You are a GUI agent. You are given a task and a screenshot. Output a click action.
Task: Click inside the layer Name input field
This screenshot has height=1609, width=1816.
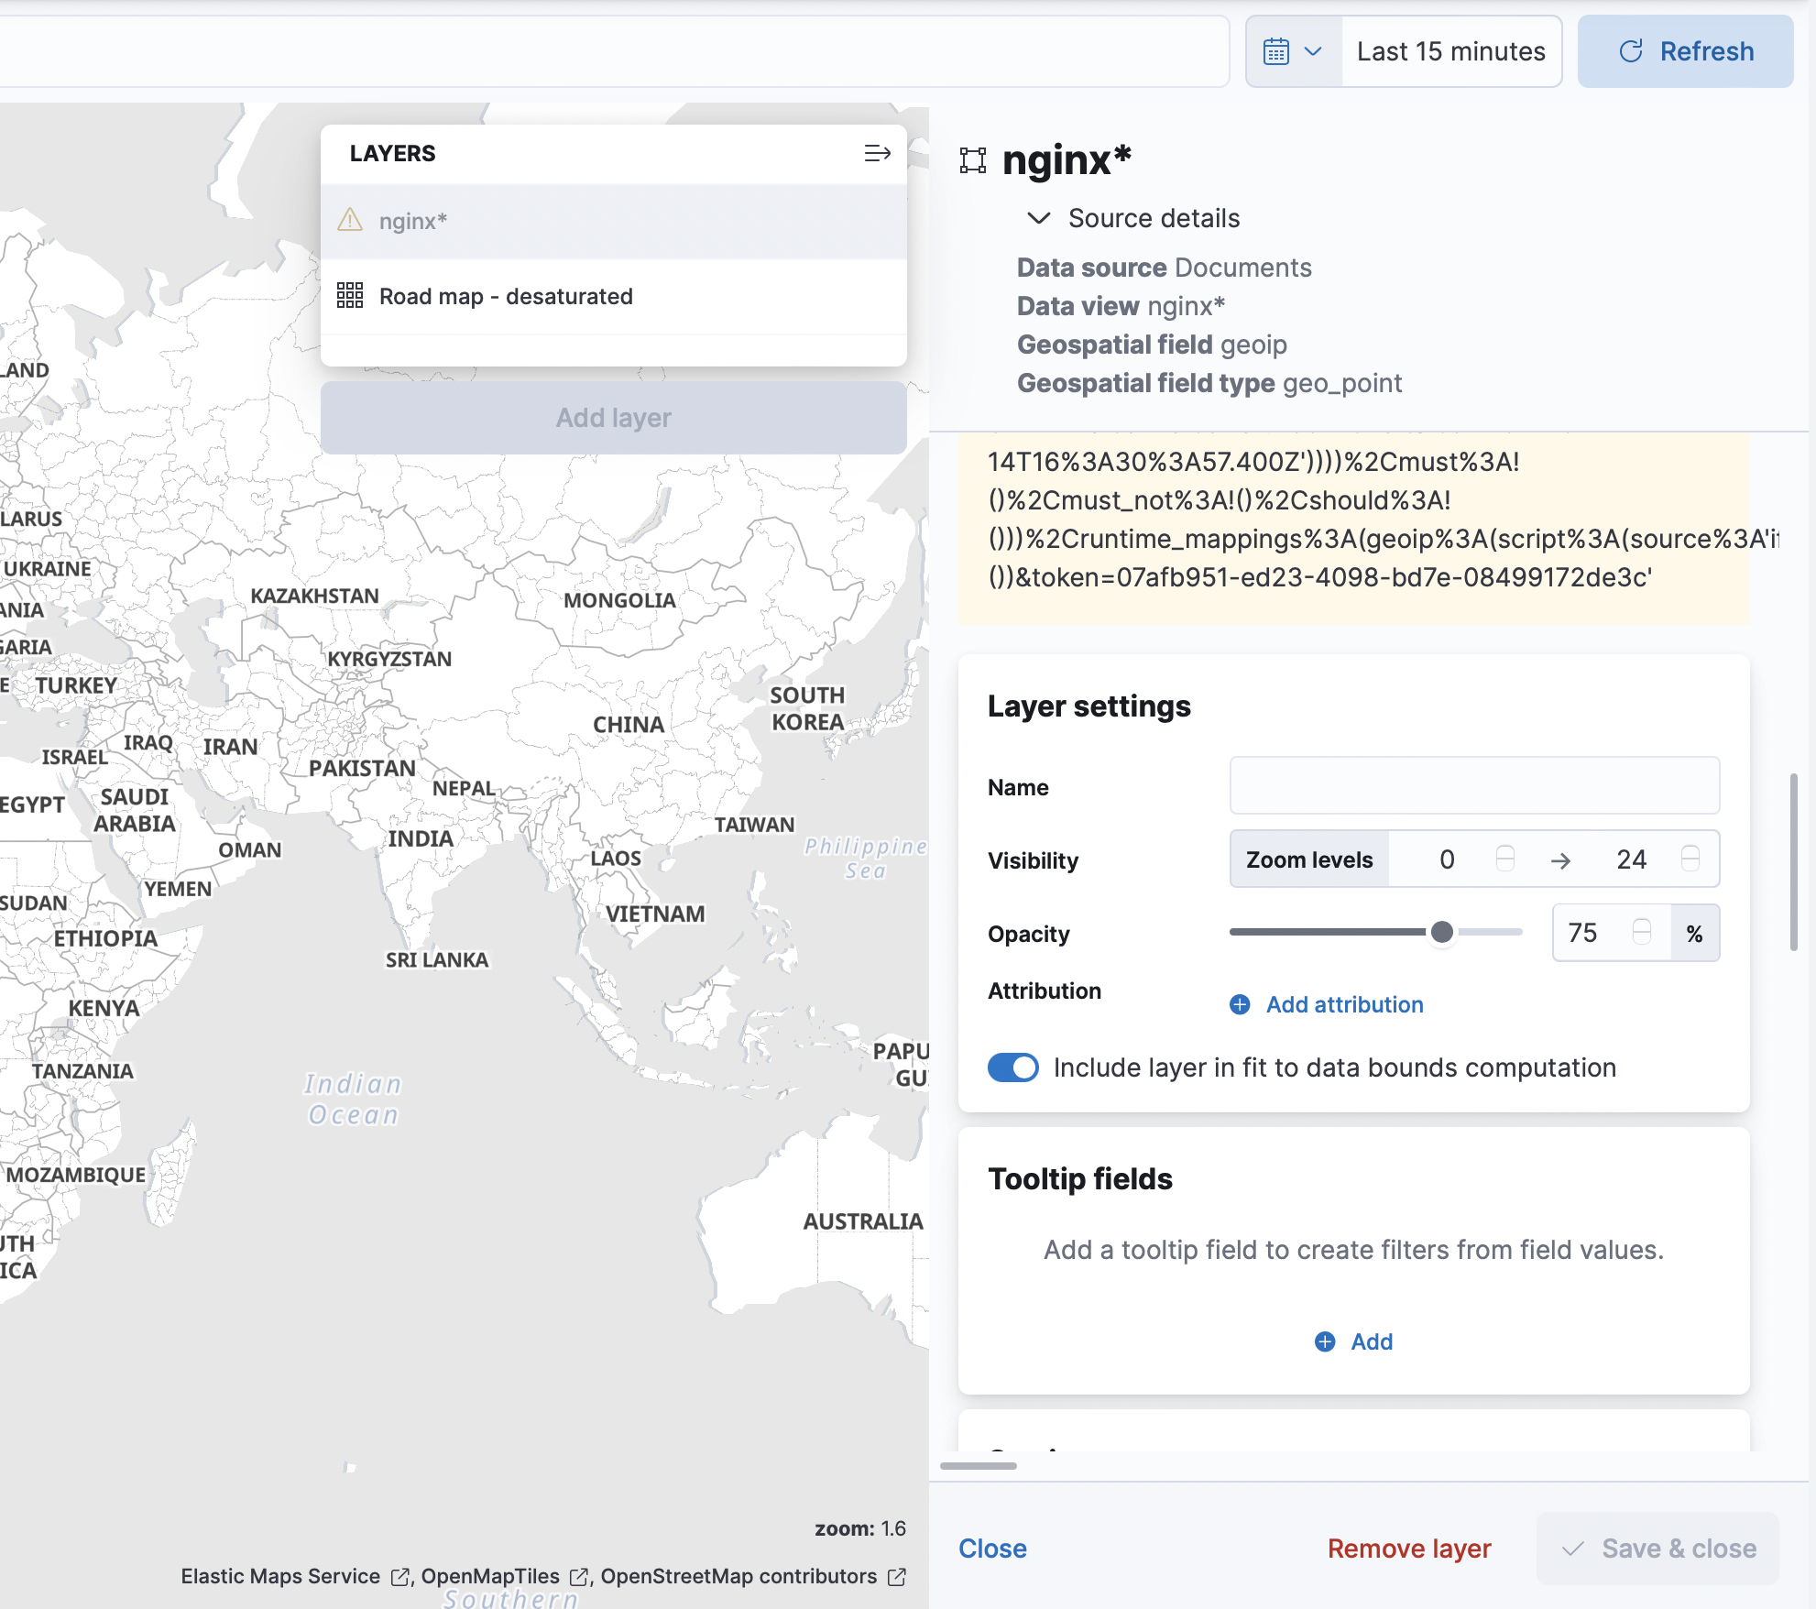(x=1473, y=785)
